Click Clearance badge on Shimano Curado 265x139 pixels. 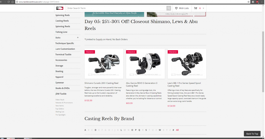pyautogui.click(x=90, y=52)
